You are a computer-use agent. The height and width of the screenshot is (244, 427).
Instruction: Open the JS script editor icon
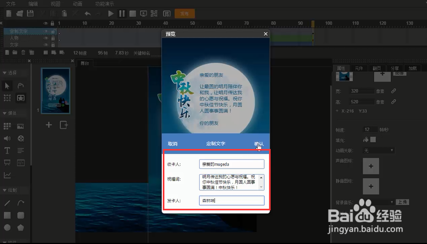coord(167,13)
